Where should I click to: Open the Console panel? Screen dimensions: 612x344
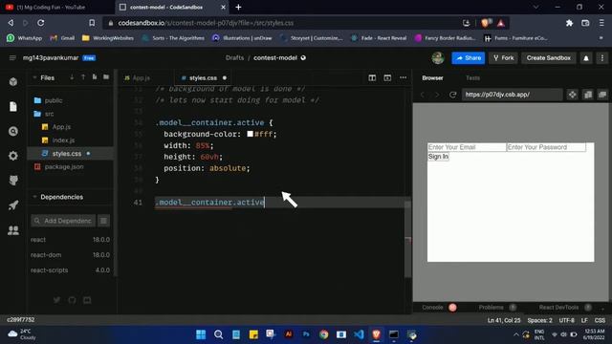coord(432,308)
